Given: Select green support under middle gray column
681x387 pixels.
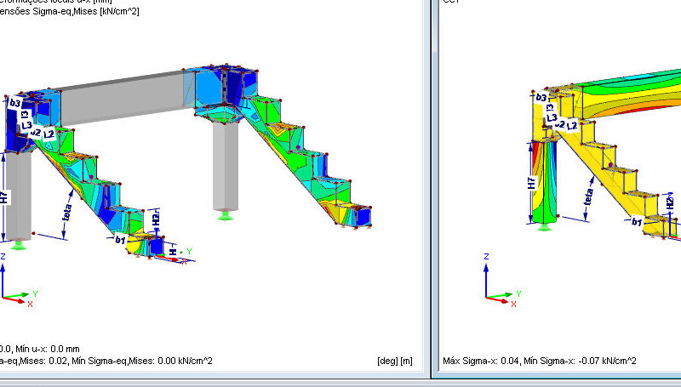Looking at the screenshot, I should (225, 215).
